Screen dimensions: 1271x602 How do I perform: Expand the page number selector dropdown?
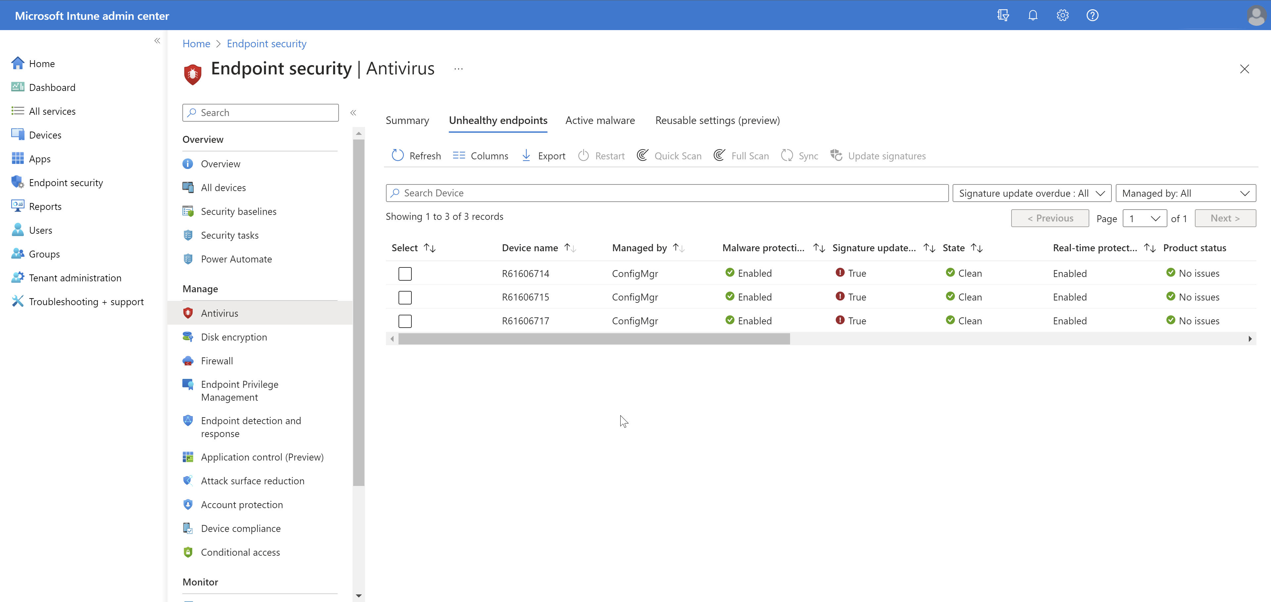1144,218
